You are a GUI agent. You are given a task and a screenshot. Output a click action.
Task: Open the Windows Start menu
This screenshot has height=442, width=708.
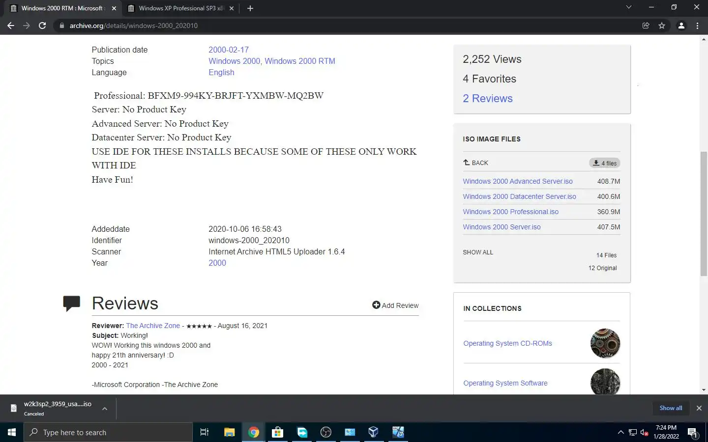coord(12,432)
